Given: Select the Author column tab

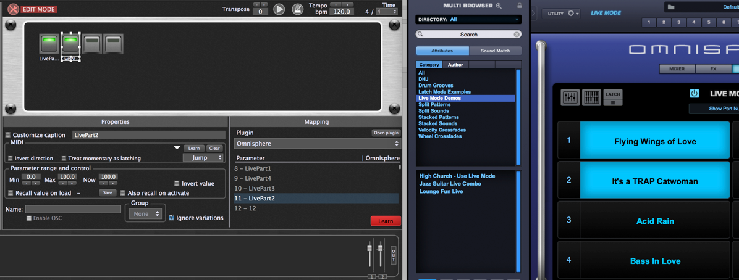Looking at the screenshot, I should [455, 65].
